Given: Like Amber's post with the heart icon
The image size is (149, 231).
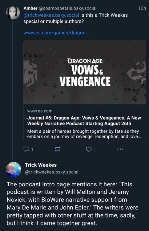Looking at the screenshot, I should coord(89,149).
